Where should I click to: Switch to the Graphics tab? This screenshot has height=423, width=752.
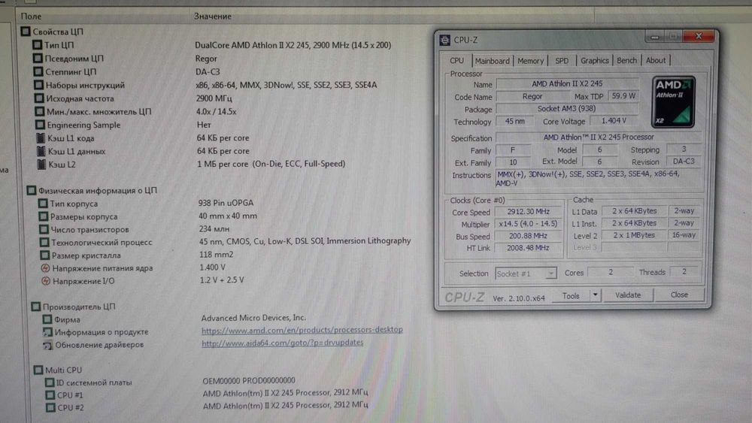595,61
